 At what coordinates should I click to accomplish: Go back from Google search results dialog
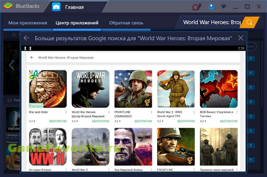click(x=26, y=38)
